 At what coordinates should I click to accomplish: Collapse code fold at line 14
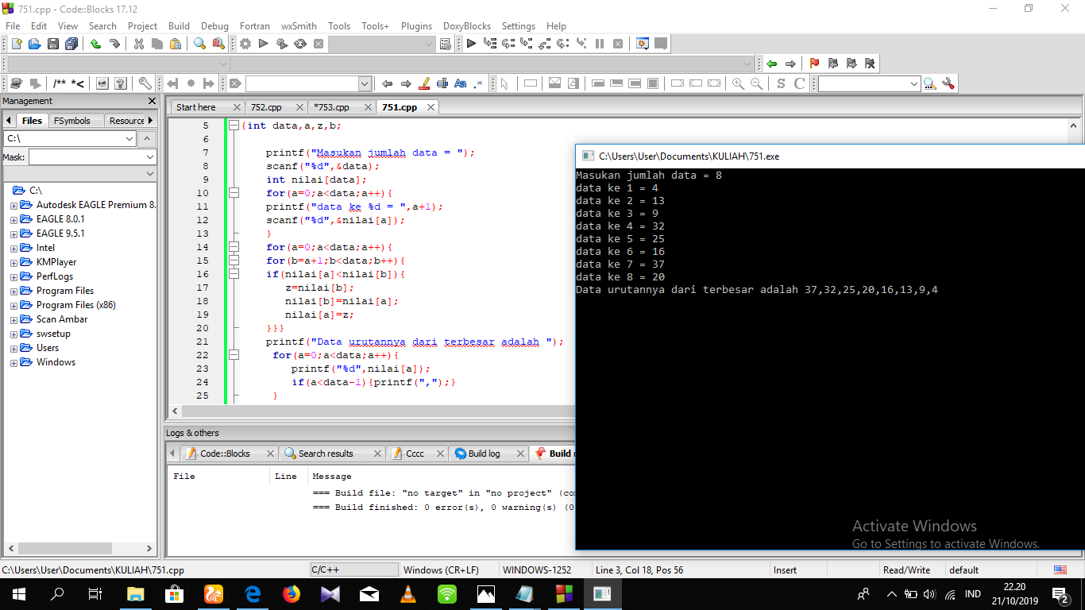pyautogui.click(x=234, y=247)
